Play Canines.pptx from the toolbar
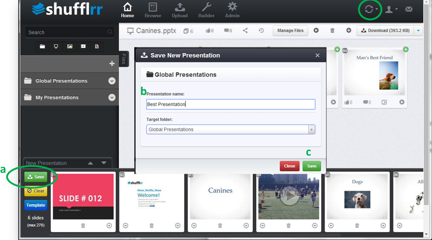 tap(316, 30)
